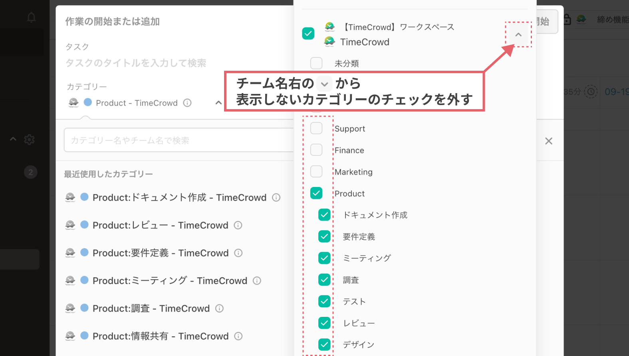The width and height of the screenshot is (629, 356).
Task: Uncheck the デザイン subcategory checkbox
Action: [x=324, y=344]
